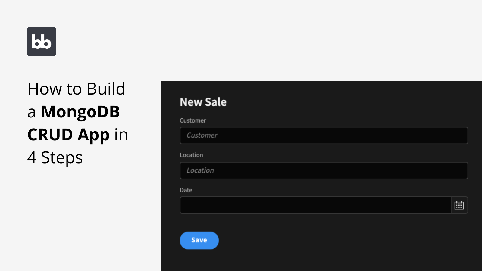Click the Customer label above its field
The height and width of the screenshot is (271, 482).
pyautogui.click(x=193, y=120)
